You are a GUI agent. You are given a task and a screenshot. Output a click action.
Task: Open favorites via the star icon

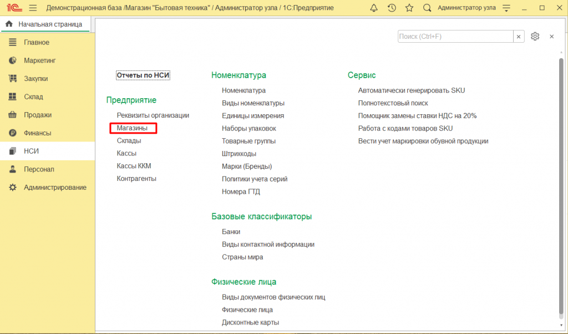point(409,8)
